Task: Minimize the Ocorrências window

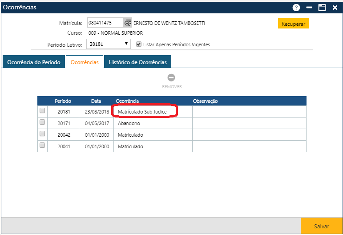Action: tap(309, 8)
